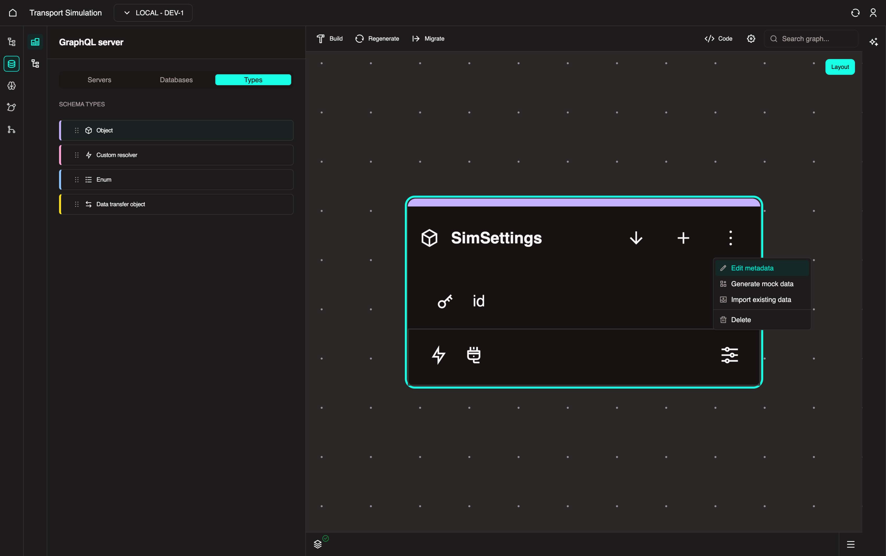Click the lightning resolver icon on SimSettings
Image resolution: width=886 pixels, height=556 pixels.
click(x=439, y=355)
